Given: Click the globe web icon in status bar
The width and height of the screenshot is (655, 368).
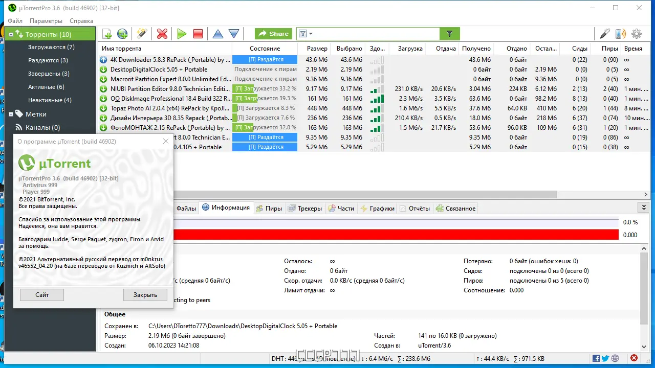Looking at the screenshot, I should 615,359.
